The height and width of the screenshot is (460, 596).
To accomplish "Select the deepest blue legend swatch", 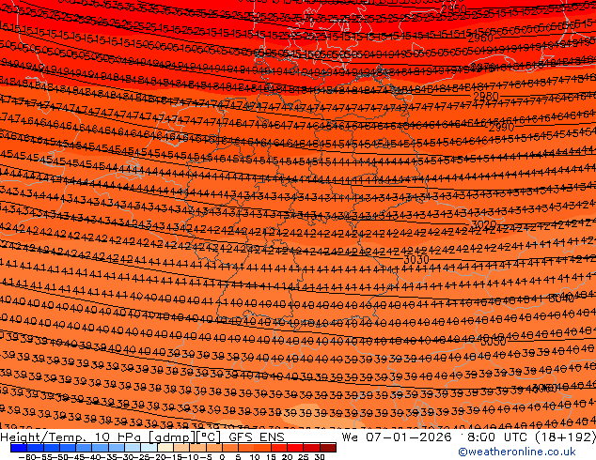I will (x=18, y=448).
